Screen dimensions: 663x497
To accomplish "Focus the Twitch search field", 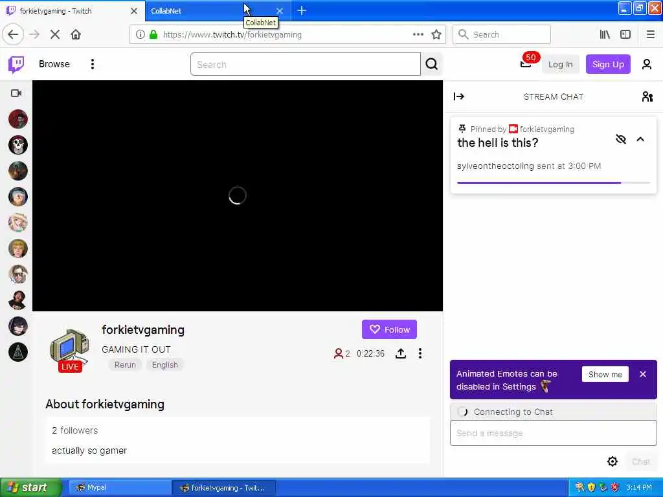I will point(306,64).
